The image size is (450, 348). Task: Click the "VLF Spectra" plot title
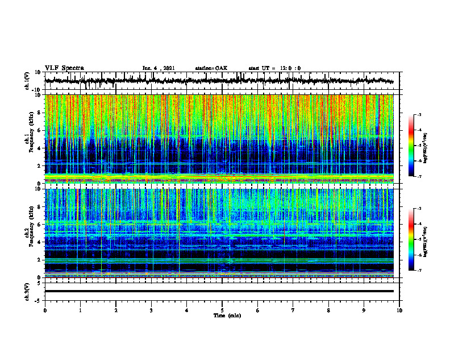[x=64, y=68]
